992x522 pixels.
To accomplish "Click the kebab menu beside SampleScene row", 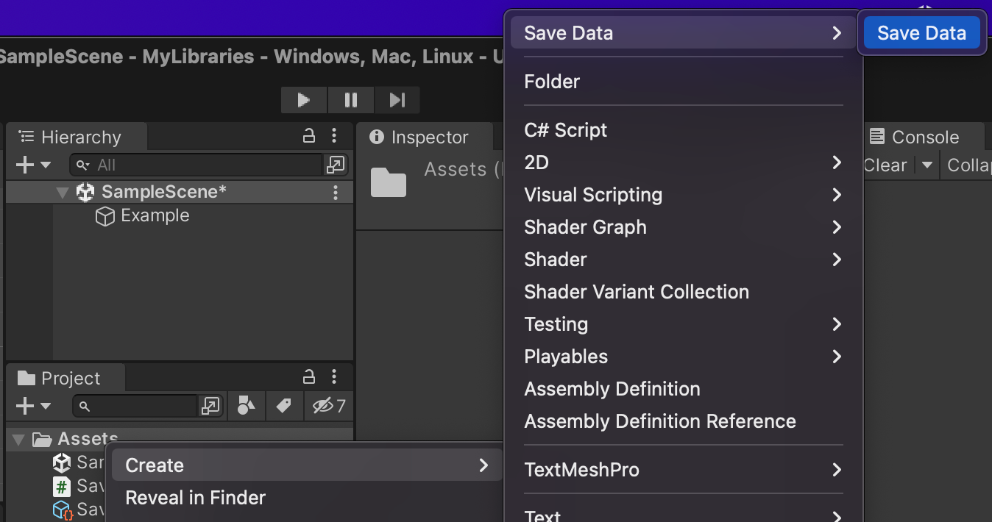I will (336, 192).
